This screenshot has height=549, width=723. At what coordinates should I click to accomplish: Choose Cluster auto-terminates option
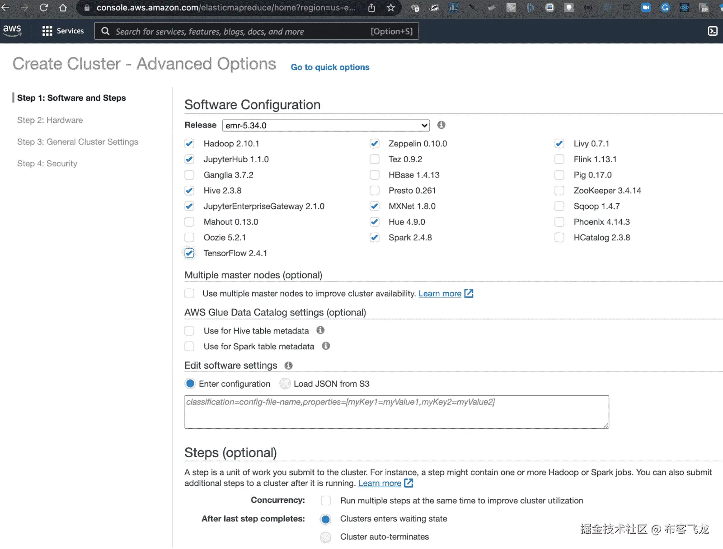click(325, 537)
